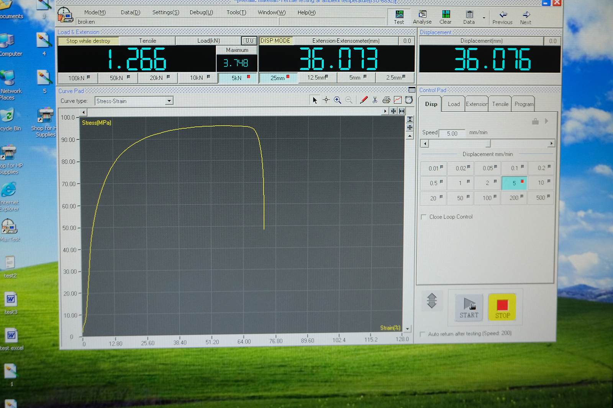
Task: Click the down arrow below the chart scrollbar
Action: (x=407, y=328)
